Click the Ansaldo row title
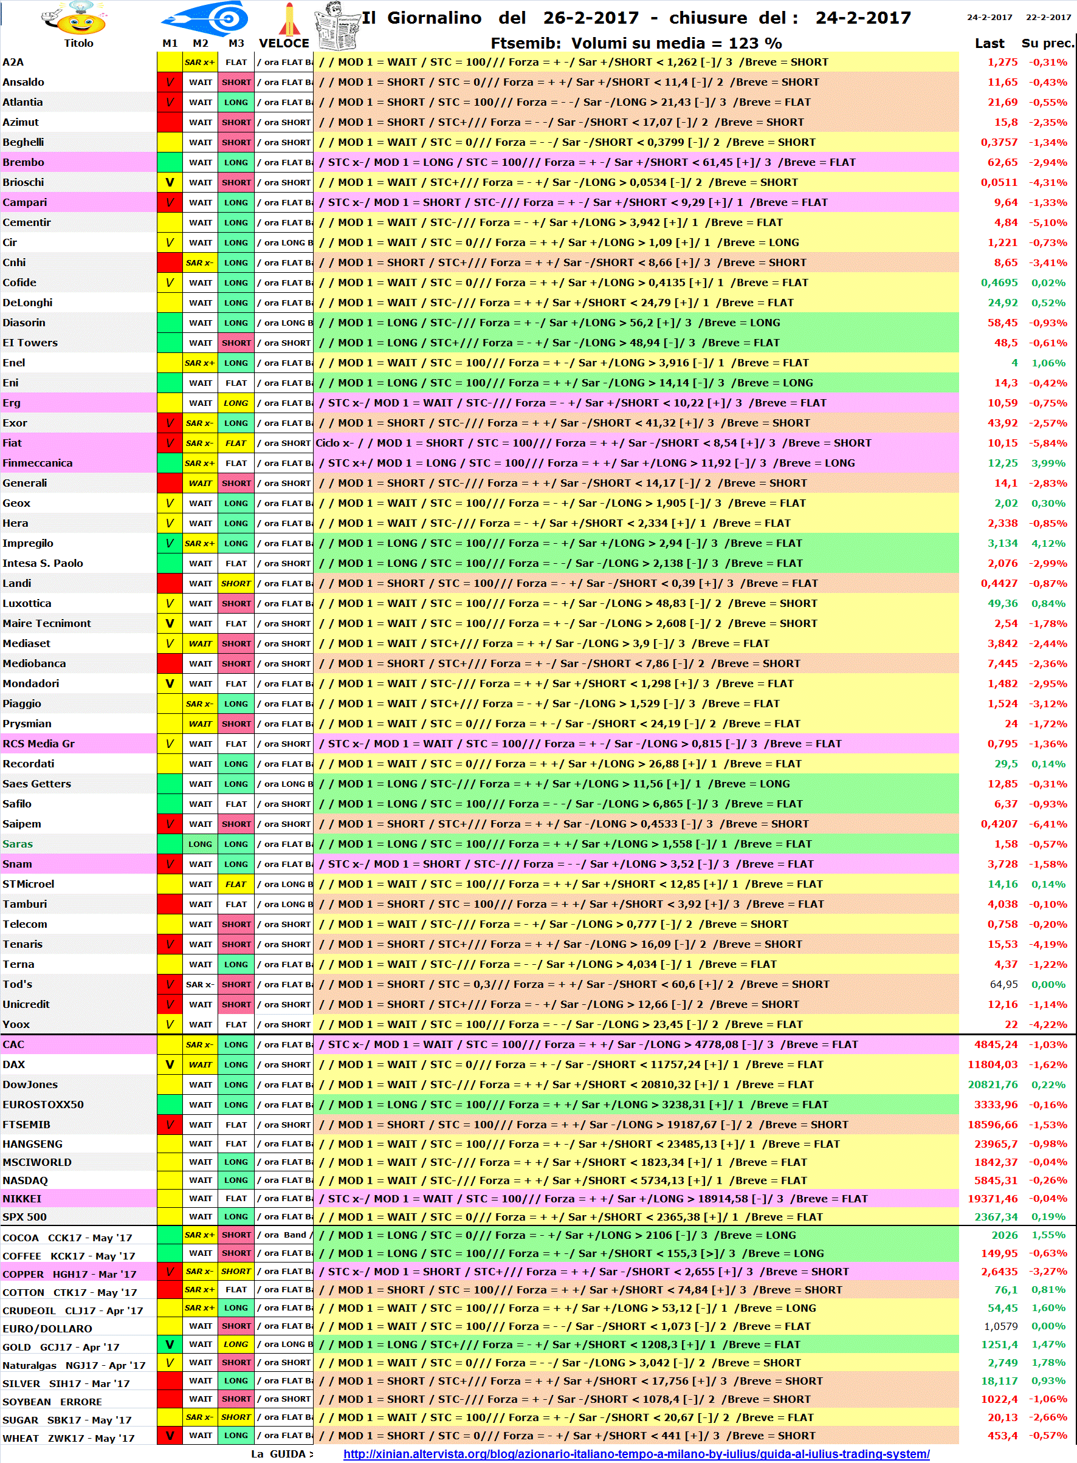The height and width of the screenshot is (1463, 1077). click(x=24, y=82)
